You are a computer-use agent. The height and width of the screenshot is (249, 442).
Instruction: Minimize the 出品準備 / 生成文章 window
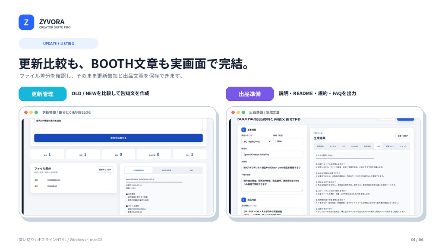238,112
